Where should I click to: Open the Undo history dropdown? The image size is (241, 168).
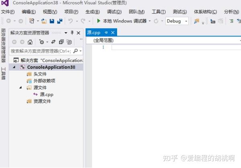click(77, 21)
